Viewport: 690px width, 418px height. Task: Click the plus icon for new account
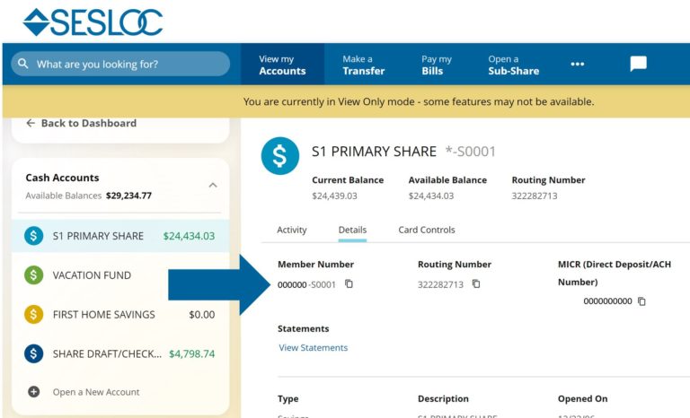point(34,392)
